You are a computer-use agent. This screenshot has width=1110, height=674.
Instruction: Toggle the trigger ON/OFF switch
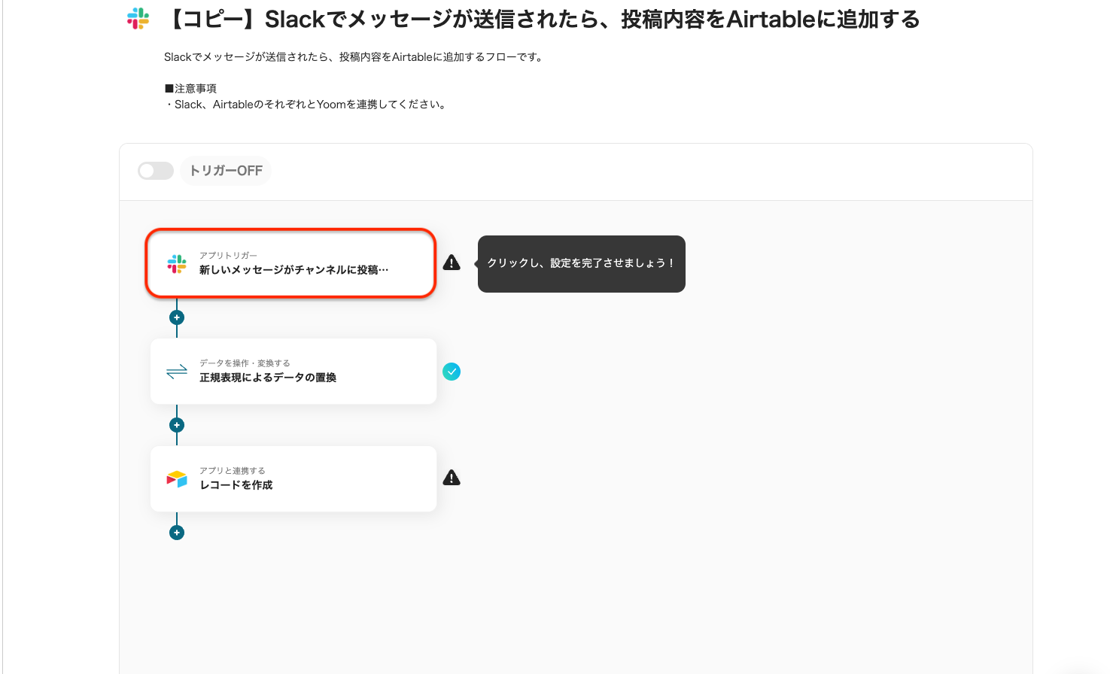pos(156,171)
